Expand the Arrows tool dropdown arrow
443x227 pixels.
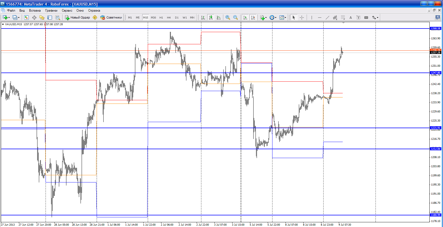[x=377, y=17]
